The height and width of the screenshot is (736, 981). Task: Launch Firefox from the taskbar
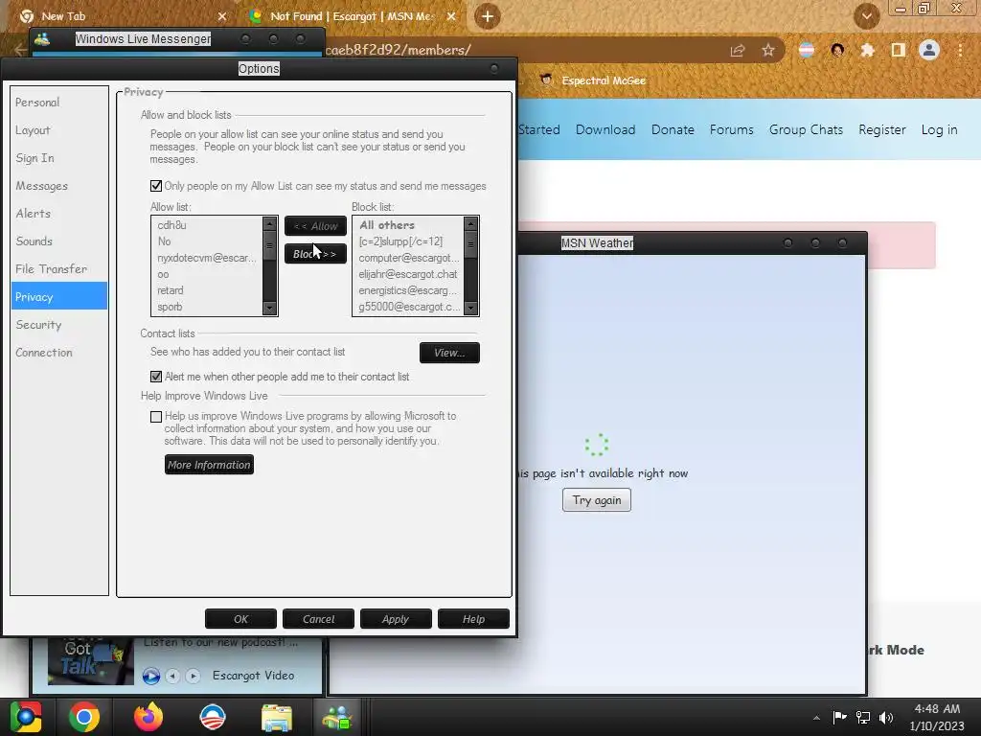click(148, 717)
